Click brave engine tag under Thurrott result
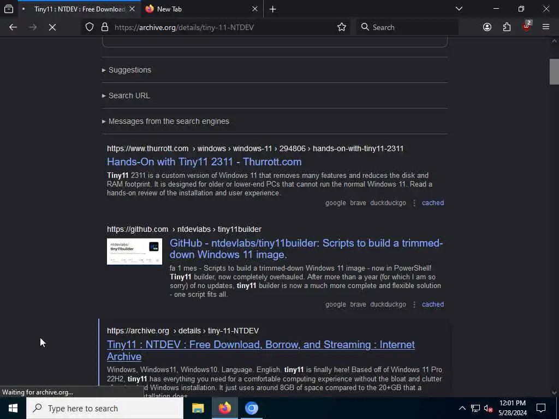The height and width of the screenshot is (419, 559). click(x=358, y=203)
